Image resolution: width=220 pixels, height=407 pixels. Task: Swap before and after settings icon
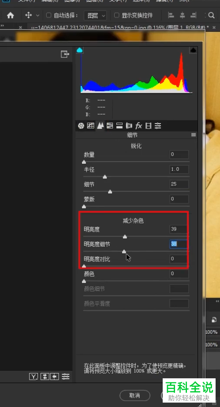(45, 377)
